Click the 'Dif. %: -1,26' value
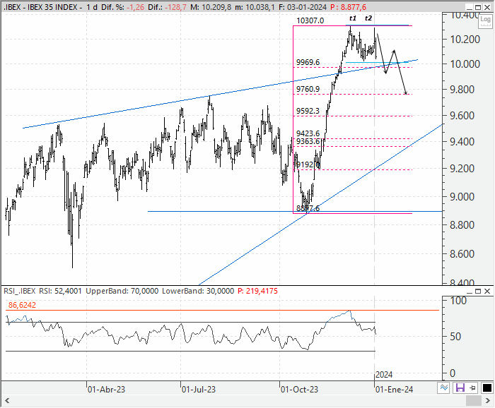This screenshot has height=408, width=495. click(x=122, y=7)
